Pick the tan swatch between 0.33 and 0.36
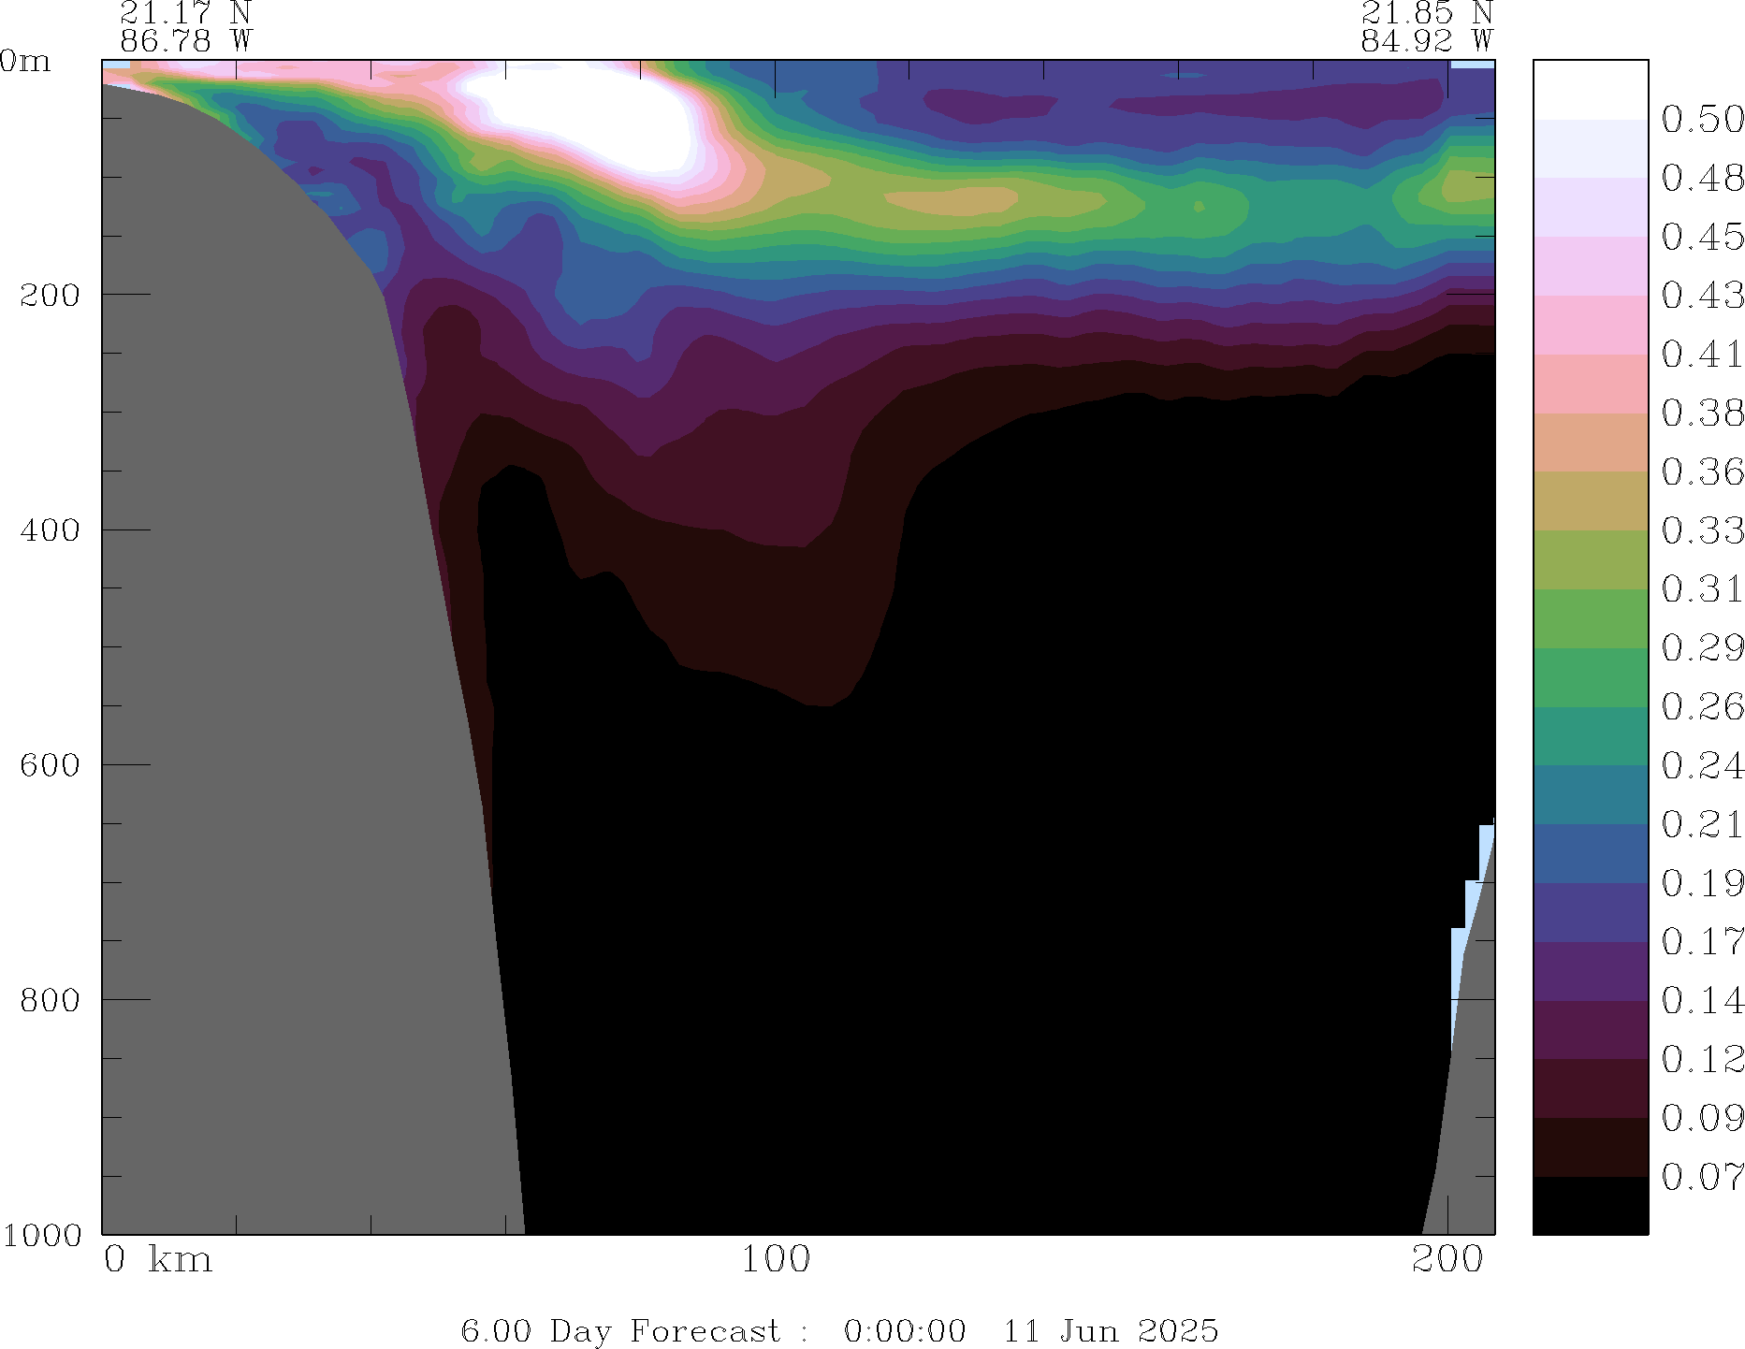 [1590, 500]
